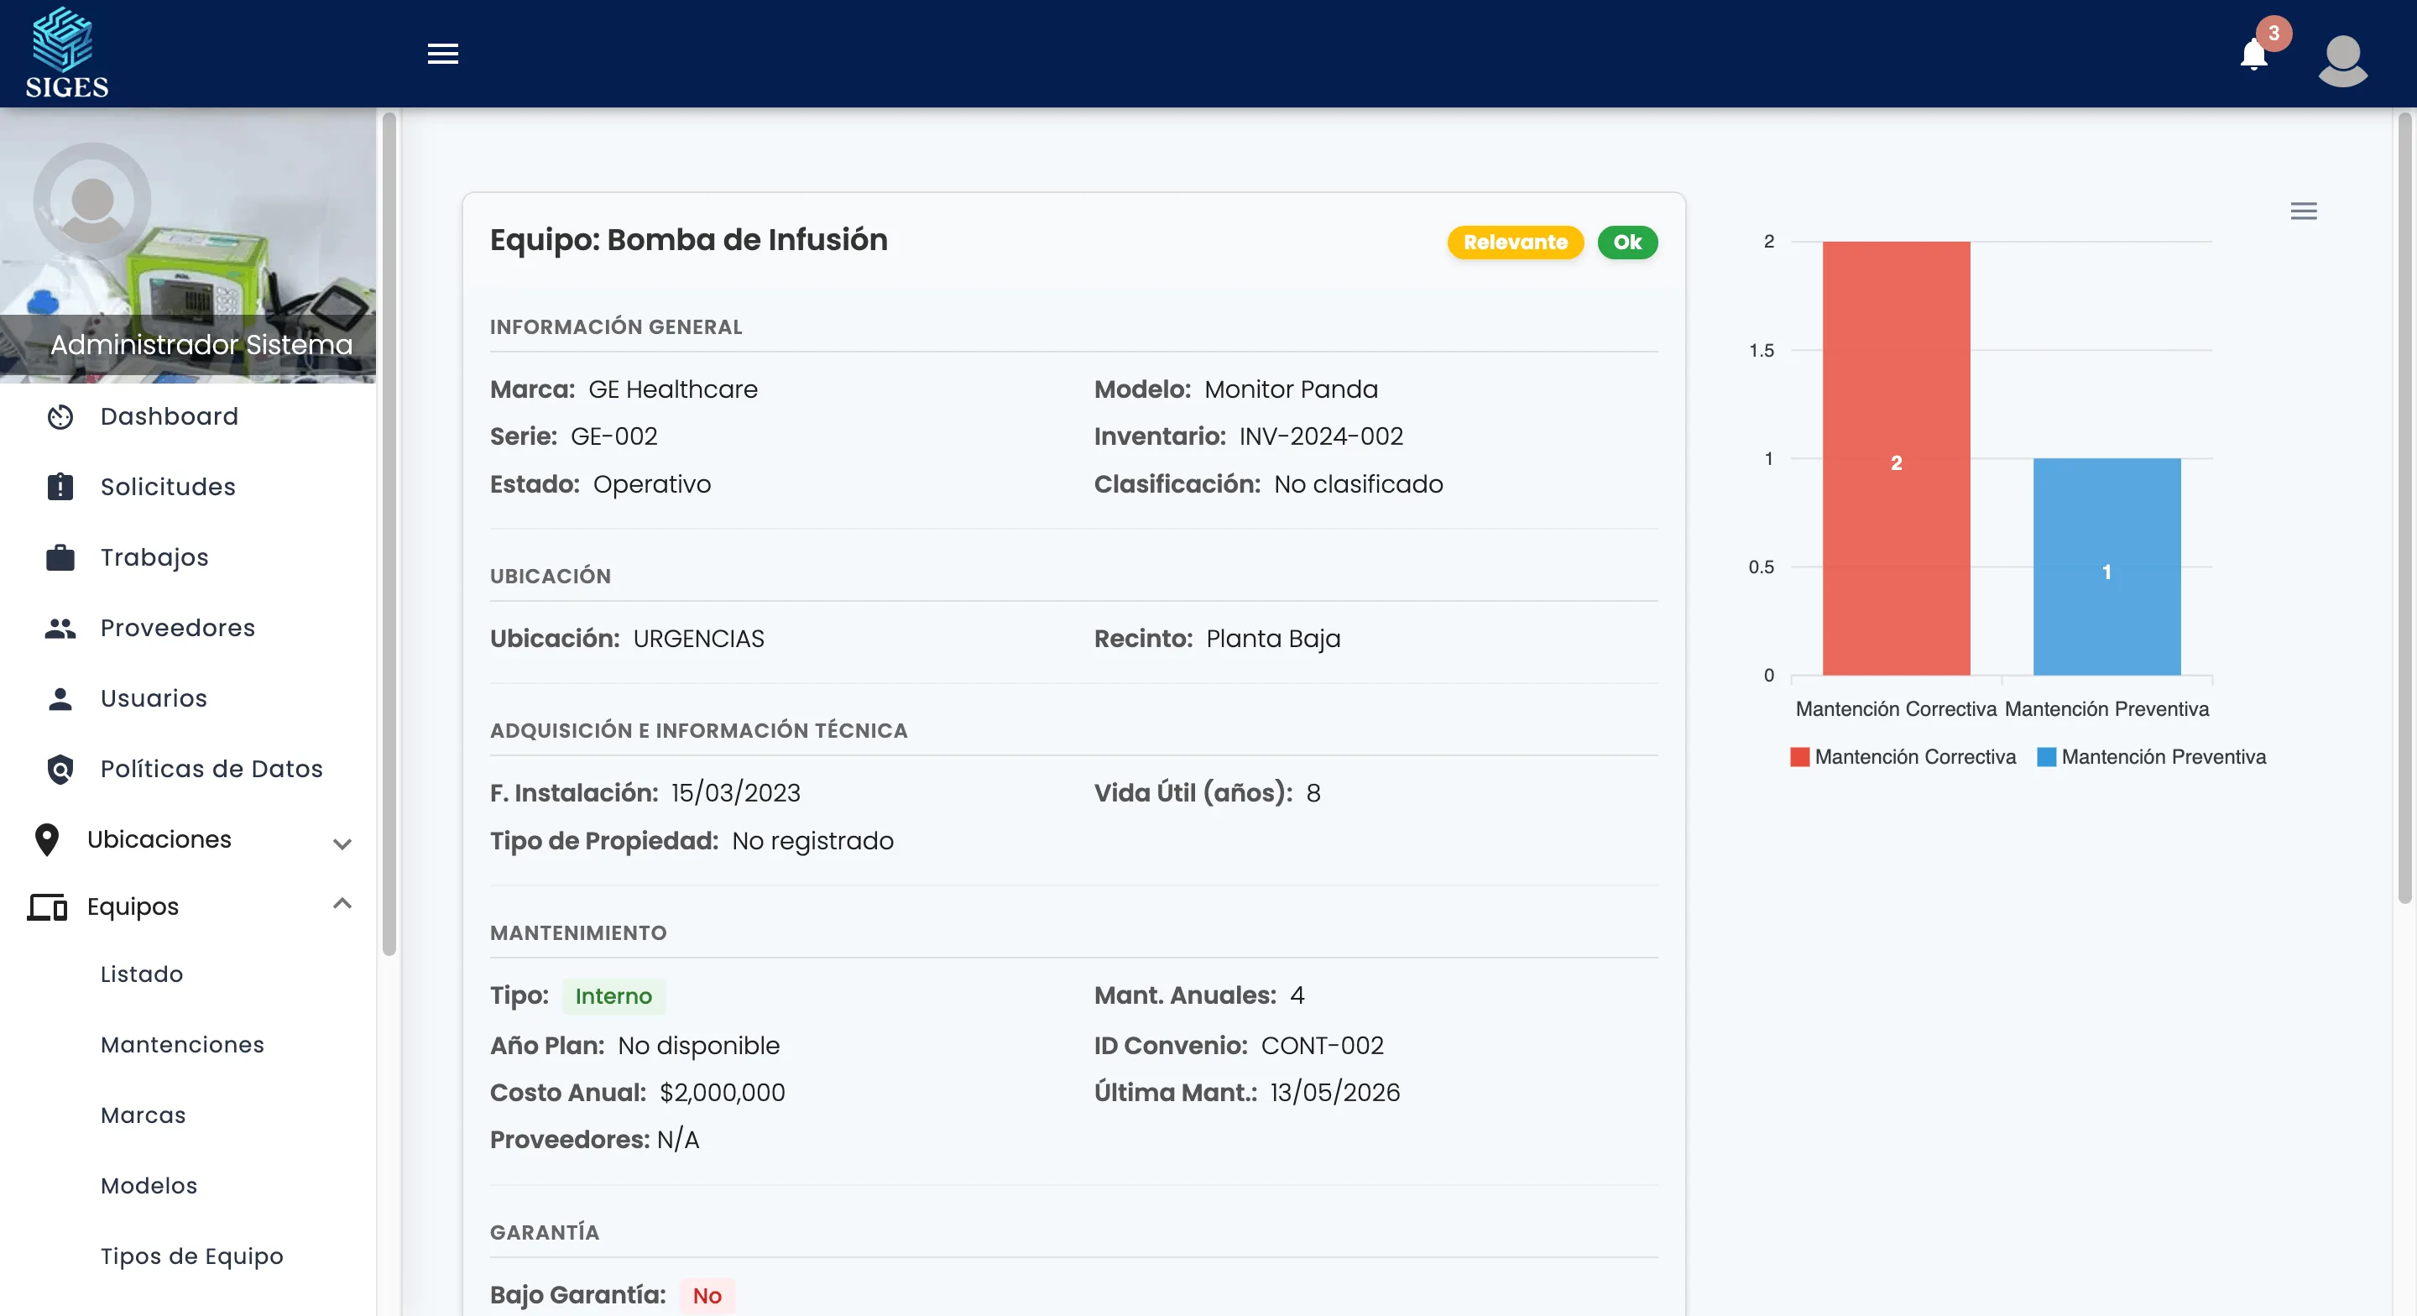Toggle the hamburger sidebar menu
This screenshot has width=2417, height=1316.
[443, 54]
